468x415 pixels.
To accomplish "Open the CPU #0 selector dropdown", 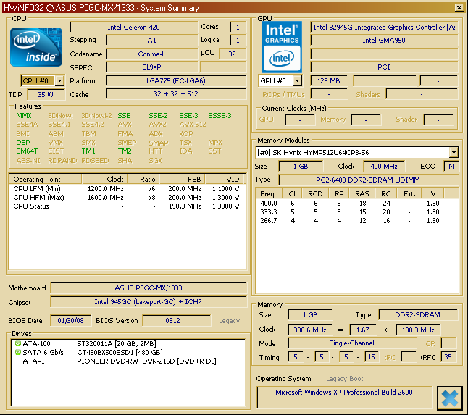I will pos(60,80).
